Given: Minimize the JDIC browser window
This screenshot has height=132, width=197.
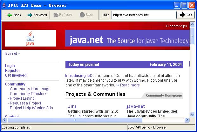Looking at the screenshot, I should click(177, 5).
